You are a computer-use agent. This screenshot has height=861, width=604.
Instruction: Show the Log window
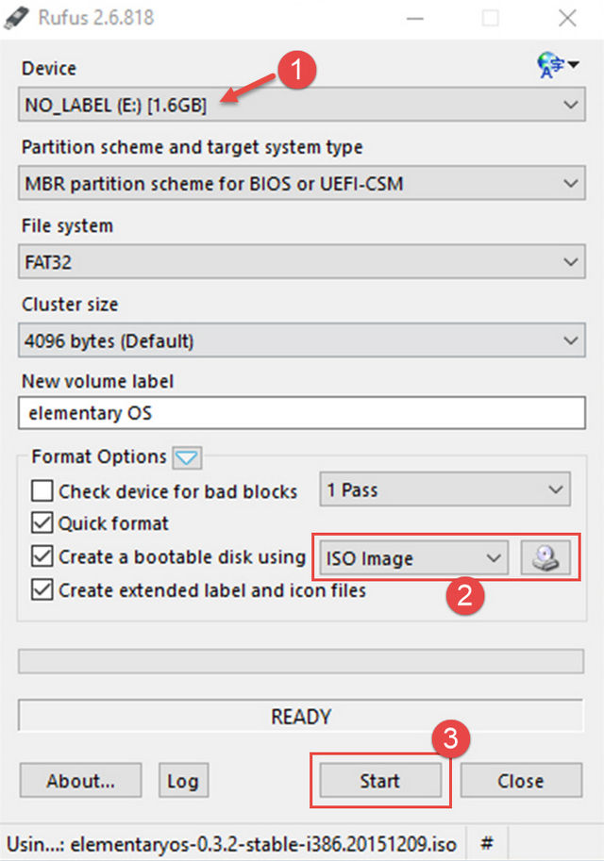click(x=183, y=781)
